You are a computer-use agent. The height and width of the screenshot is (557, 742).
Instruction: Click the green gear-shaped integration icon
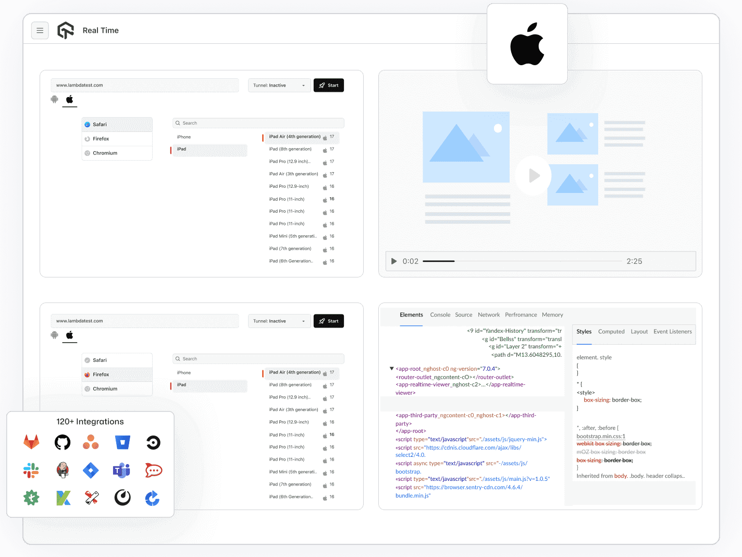point(31,498)
